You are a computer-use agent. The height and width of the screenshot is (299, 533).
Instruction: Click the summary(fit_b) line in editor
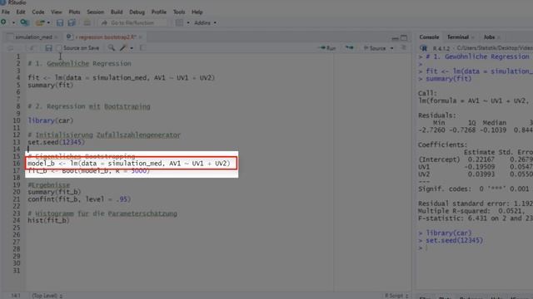click(x=54, y=192)
